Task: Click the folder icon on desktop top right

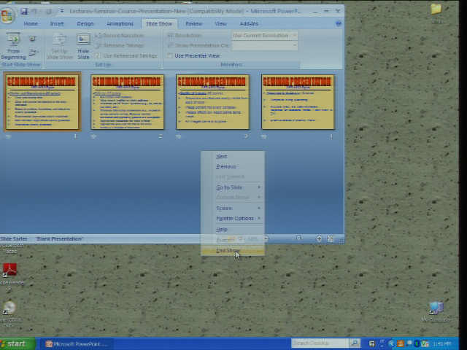Action: (436, 9)
